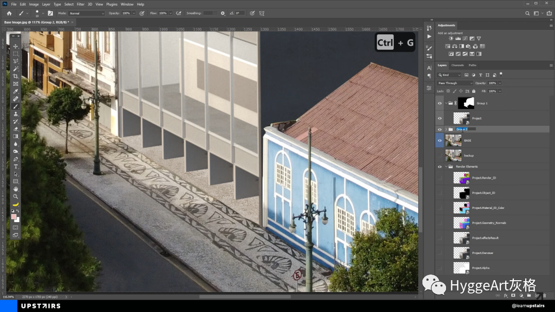Add a Levels adjustment
Viewport: 555px width, 312px height.
[x=458, y=38]
